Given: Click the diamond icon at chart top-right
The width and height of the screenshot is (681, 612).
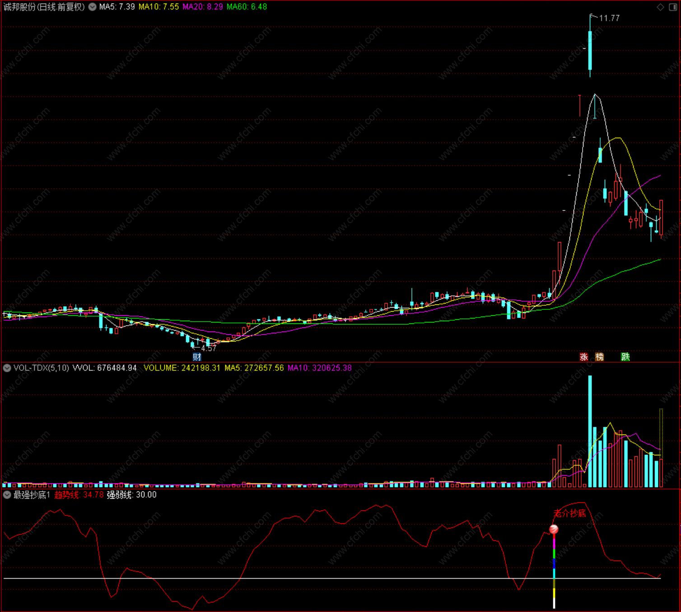Looking at the screenshot, I should (x=660, y=7).
